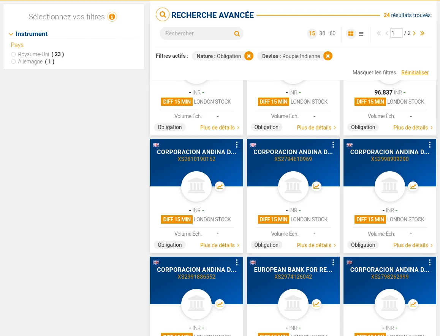440x336 pixels.
Task: Open chart for XS2974126042 bond
Action: (316, 304)
